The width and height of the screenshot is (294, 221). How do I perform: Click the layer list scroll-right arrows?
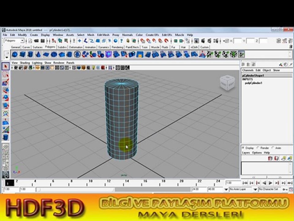click(280, 177)
